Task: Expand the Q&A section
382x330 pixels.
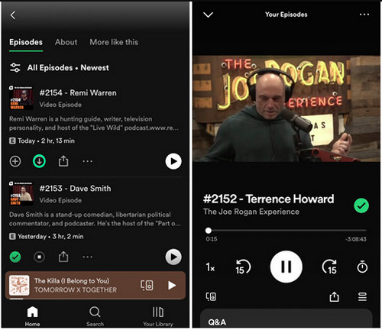Action: pos(286,319)
